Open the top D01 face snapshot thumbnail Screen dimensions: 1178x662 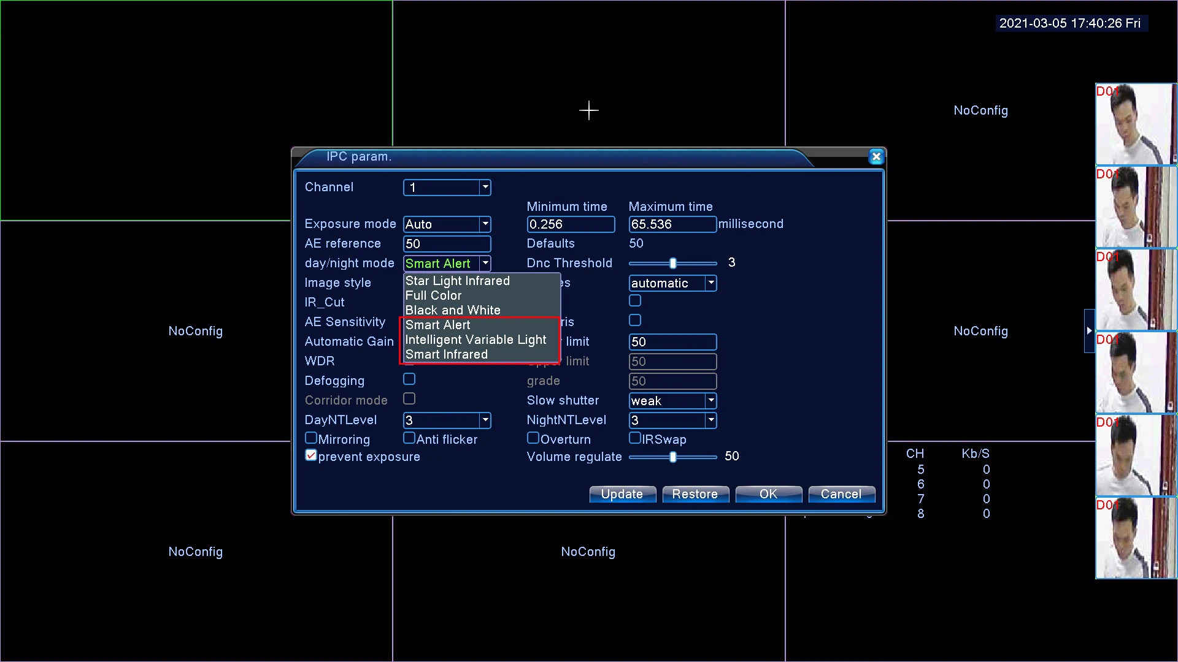[1136, 124]
